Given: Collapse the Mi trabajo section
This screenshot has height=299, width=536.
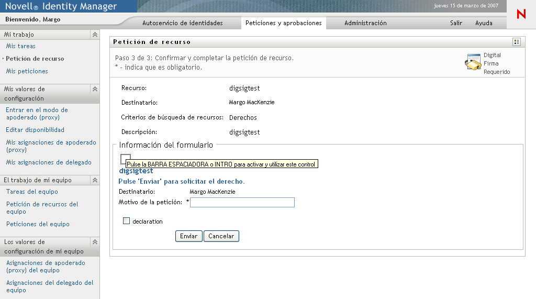Looking at the screenshot, I should pos(95,35).
